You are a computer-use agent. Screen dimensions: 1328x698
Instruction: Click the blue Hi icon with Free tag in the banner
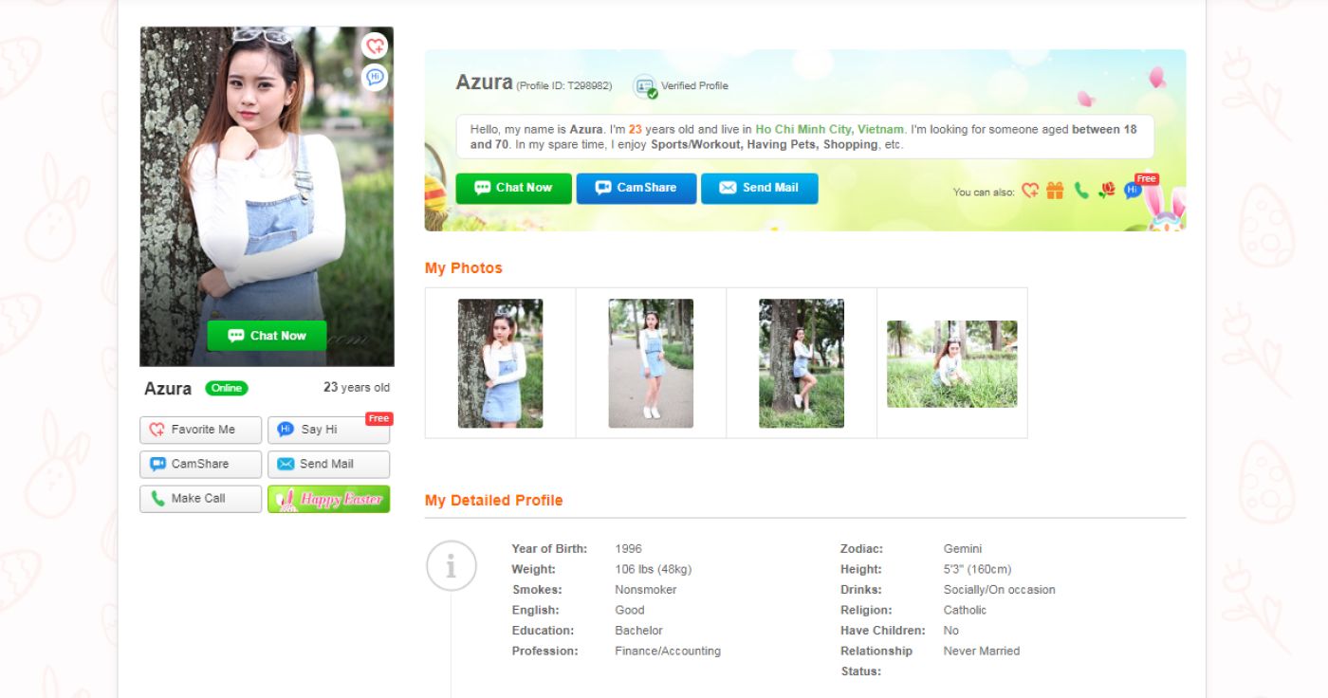[x=1133, y=191]
